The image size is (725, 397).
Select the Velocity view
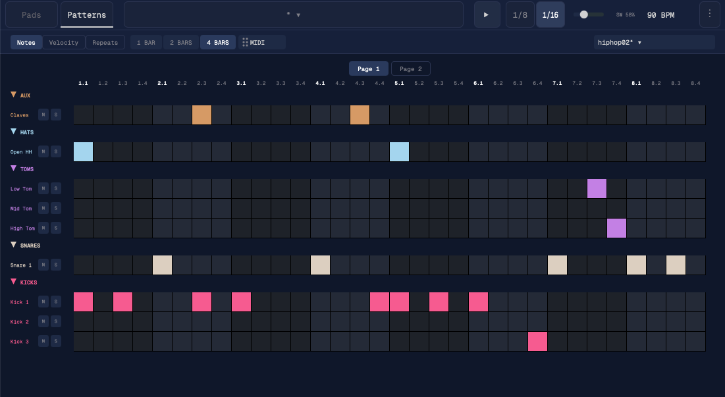coord(64,43)
